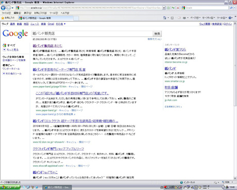Open クラフトバンド専門ショップ アップルリーフ result
The width and height of the screenshot is (237, 190).
[x=58, y=149]
